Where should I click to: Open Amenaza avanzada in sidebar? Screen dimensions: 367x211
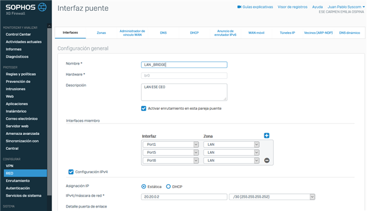click(x=22, y=134)
